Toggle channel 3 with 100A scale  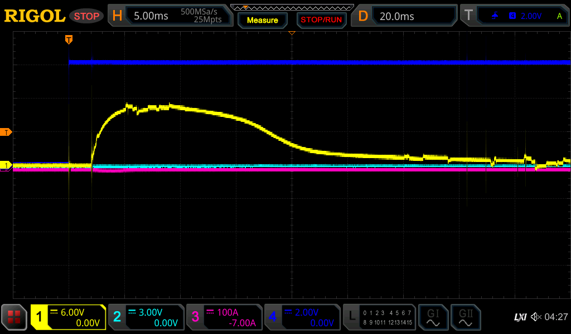point(224,317)
